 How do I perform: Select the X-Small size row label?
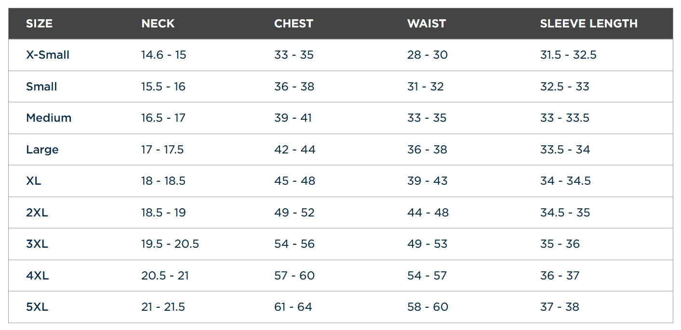tap(48, 55)
